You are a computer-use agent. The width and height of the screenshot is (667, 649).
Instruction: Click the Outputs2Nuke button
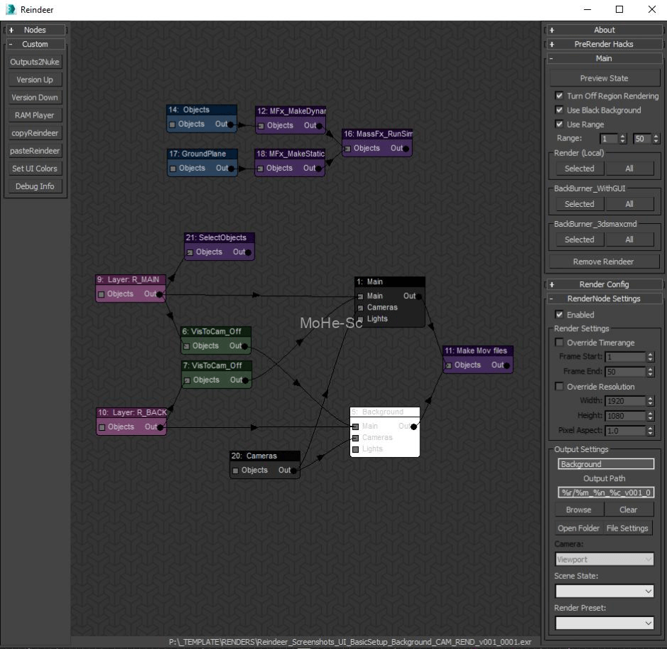[x=35, y=62]
